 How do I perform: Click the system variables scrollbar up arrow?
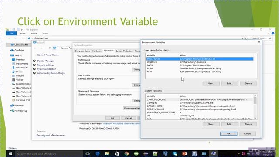255,96
